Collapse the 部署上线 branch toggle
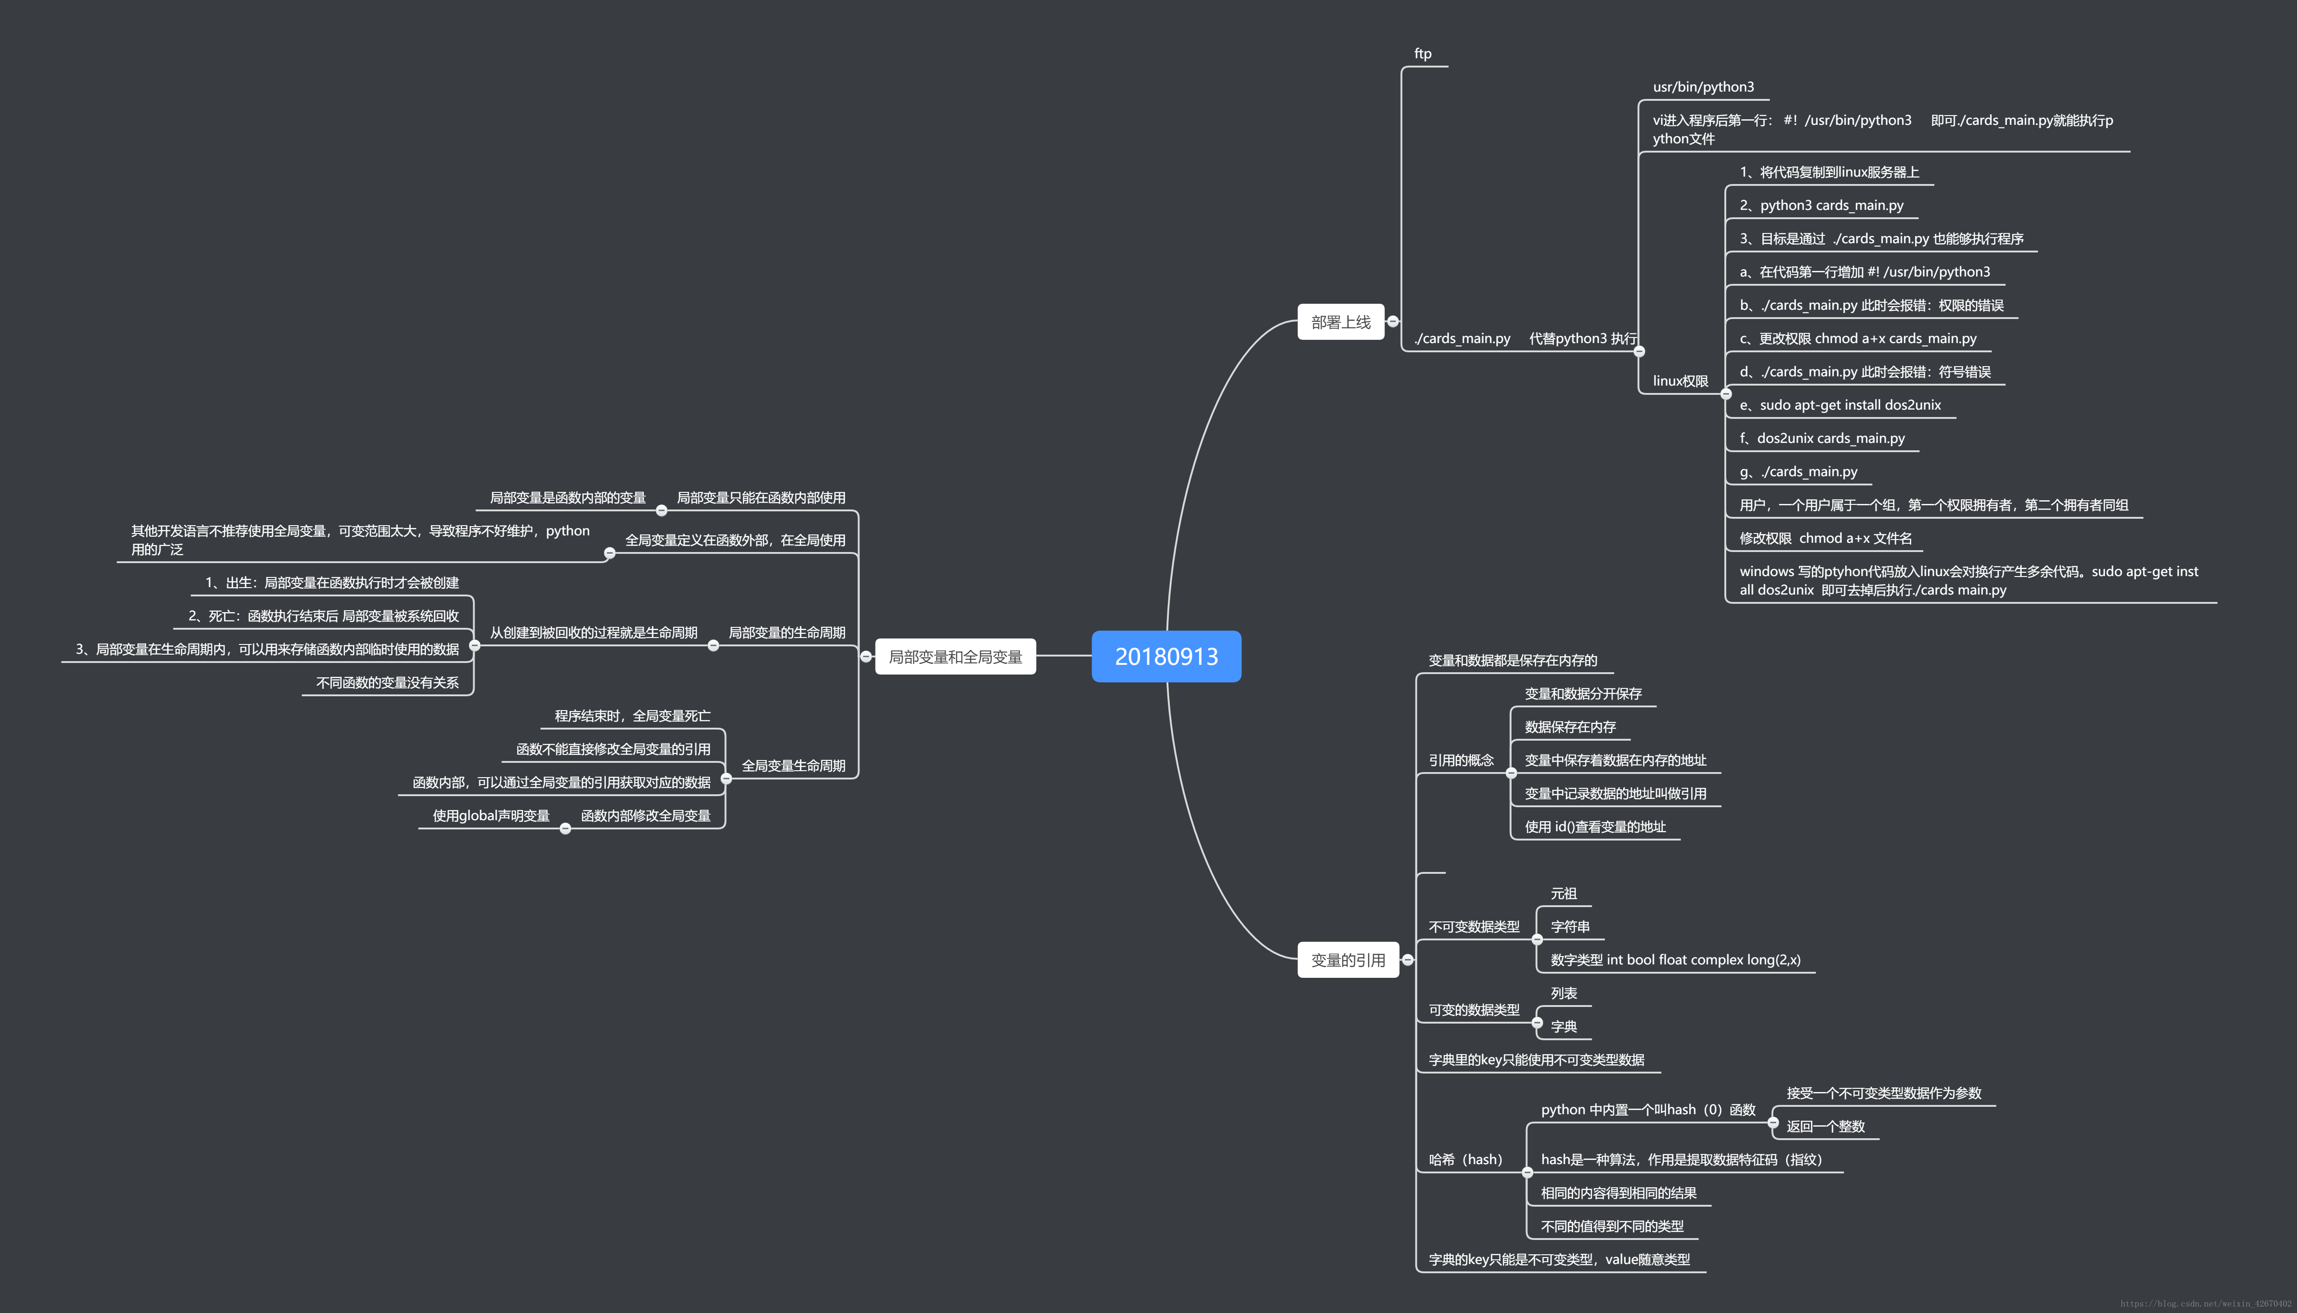 coord(1393,321)
